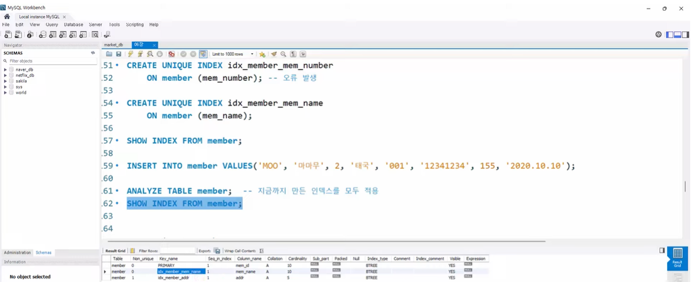692x282 pixels.
Task: Create new view icon in main toolbar
Action: (63, 35)
